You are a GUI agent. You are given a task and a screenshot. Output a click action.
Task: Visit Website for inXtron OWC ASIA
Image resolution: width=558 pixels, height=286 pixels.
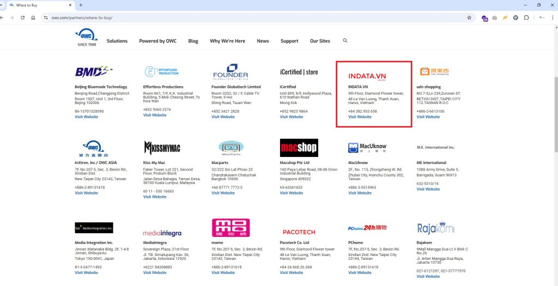[86, 193]
